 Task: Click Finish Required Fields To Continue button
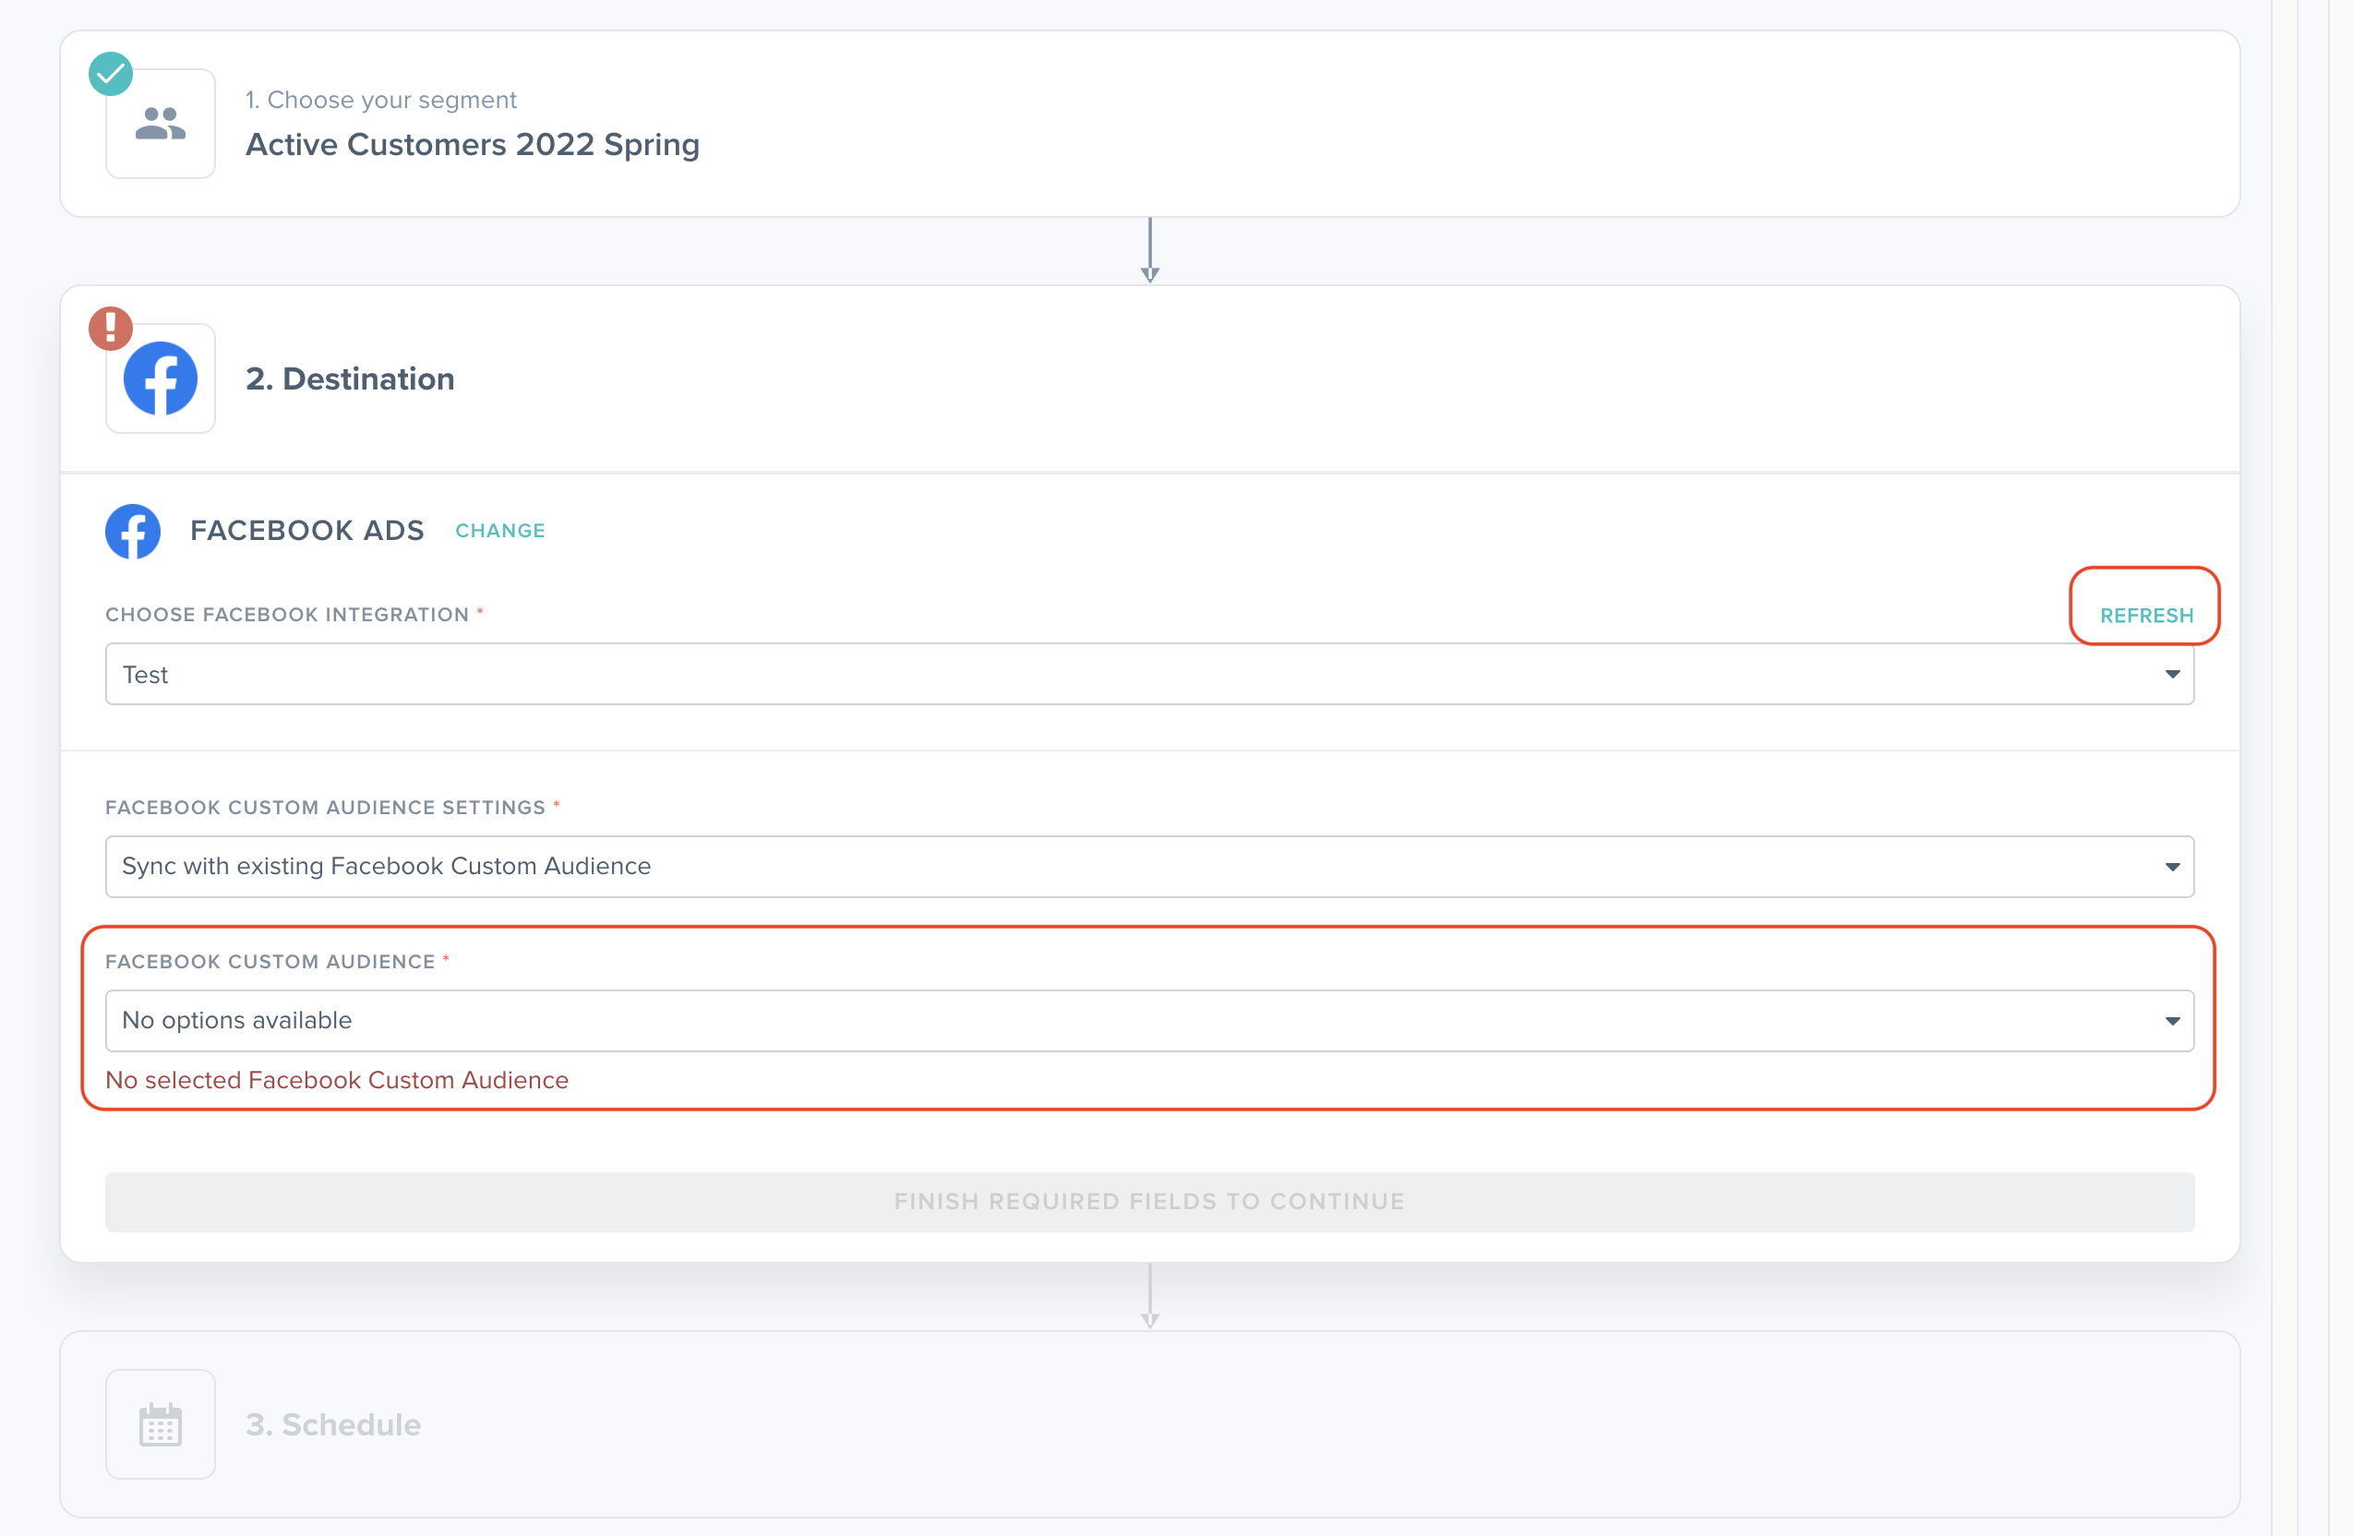(x=1150, y=1202)
